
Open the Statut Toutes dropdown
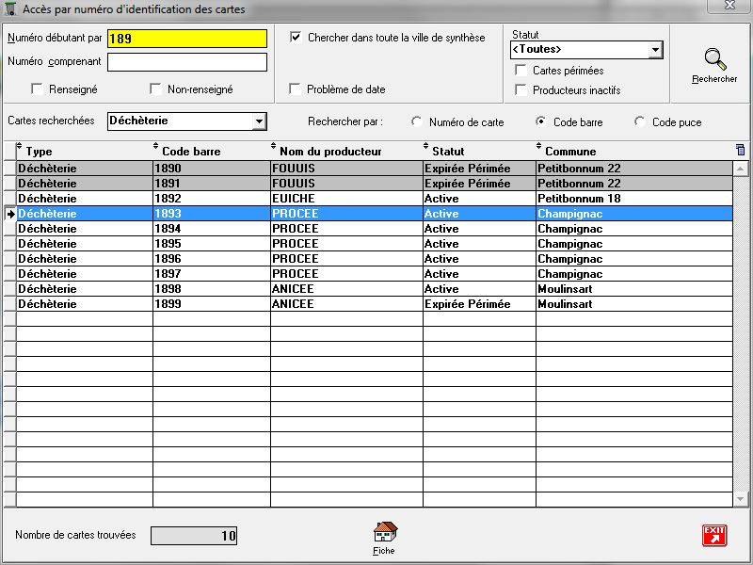[x=654, y=50]
